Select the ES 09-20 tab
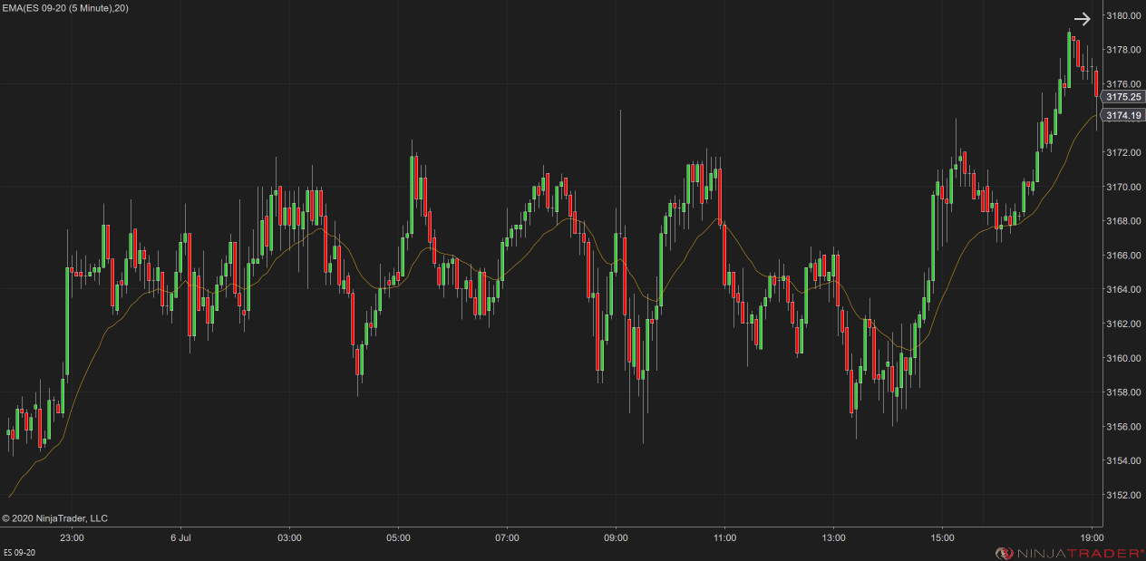 pyautogui.click(x=20, y=553)
